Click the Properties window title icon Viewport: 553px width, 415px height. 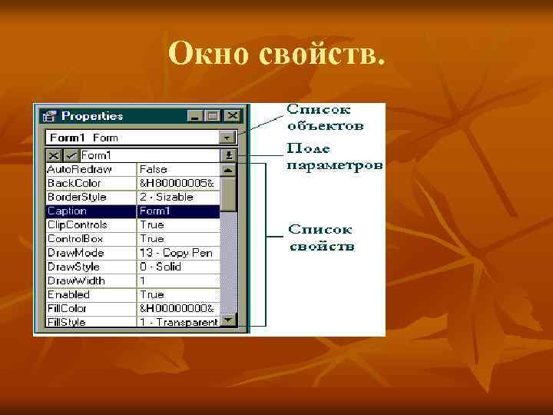click(x=50, y=116)
